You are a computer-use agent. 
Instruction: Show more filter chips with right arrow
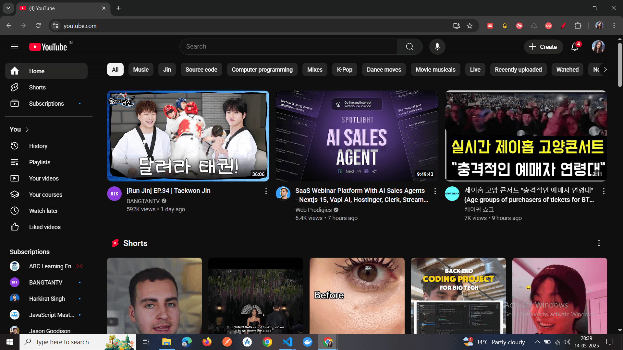click(x=605, y=70)
